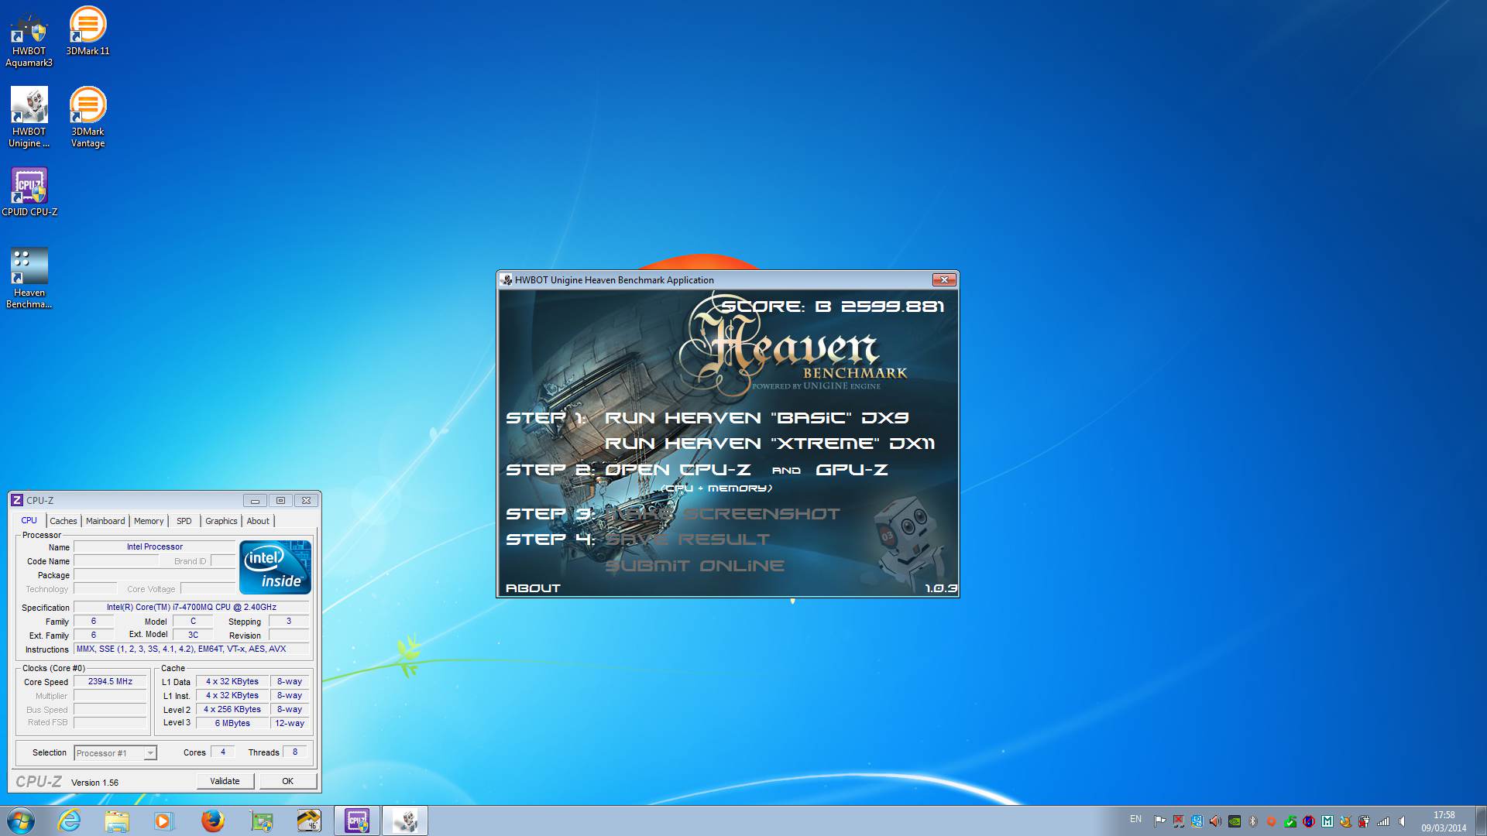This screenshot has height=836, width=1487.
Task: Open the HWBOT Unigine desktop shortcut
Action: (29, 118)
